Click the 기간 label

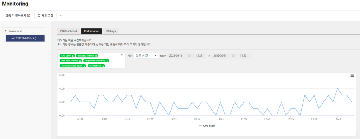130,56
